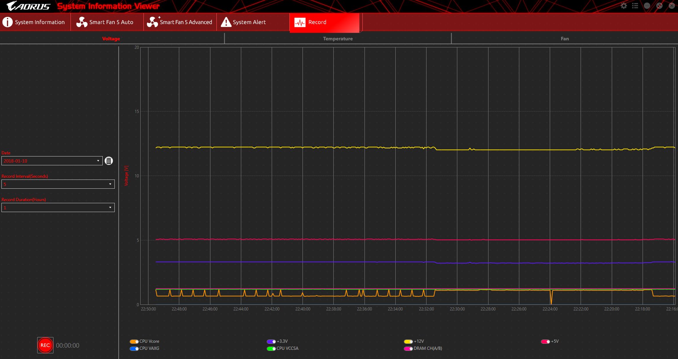This screenshot has width=678, height=359.
Task: Click the System Information info icon
Action: (x=7, y=22)
